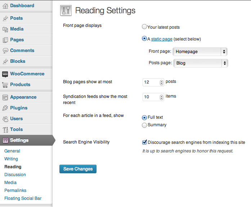The width and height of the screenshot is (251, 207).
Task: Click the stepper on blog pages posts count
Action: click(161, 83)
